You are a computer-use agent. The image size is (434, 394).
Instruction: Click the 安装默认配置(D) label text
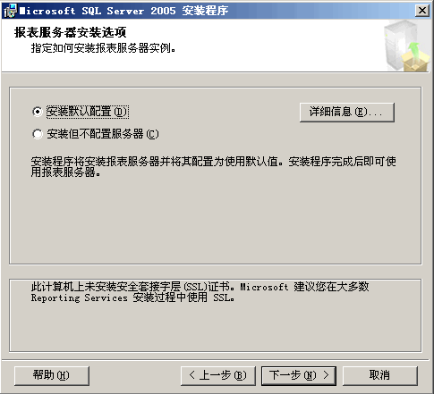[x=88, y=112]
